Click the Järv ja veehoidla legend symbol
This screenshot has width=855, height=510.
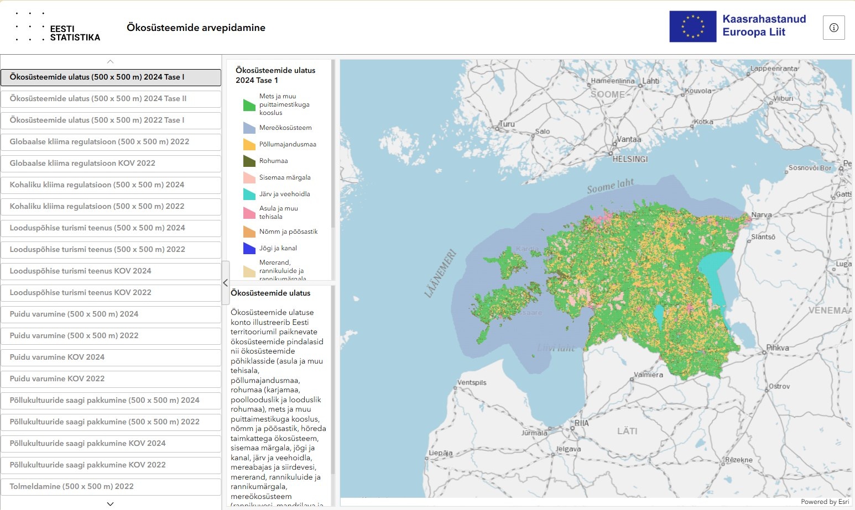(249, 194)
